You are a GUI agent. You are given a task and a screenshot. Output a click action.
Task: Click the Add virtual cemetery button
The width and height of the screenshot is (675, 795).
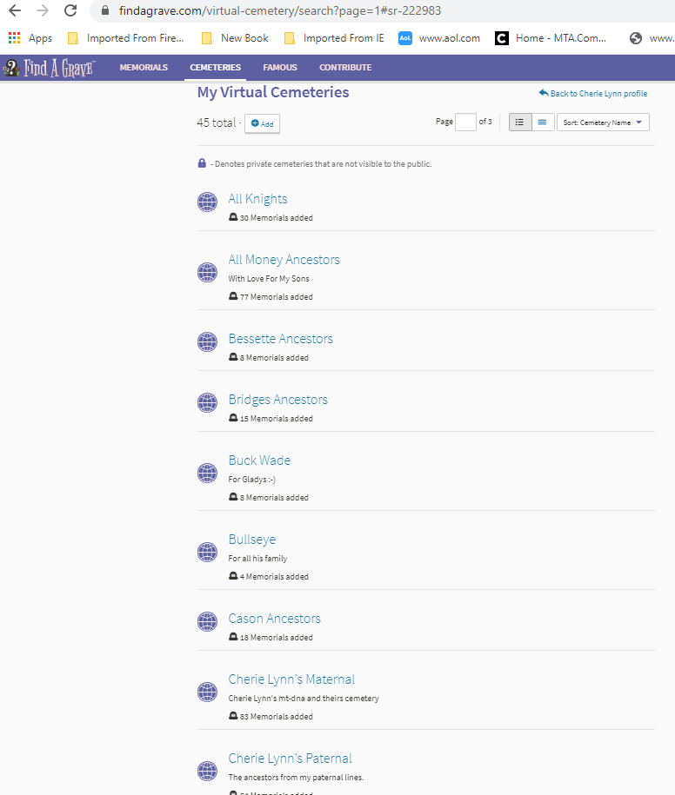pyautogui.click(x=262, y=123)
